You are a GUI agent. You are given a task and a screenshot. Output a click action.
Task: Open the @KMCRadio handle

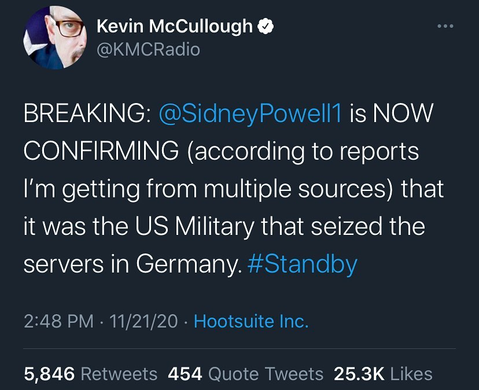148,50
